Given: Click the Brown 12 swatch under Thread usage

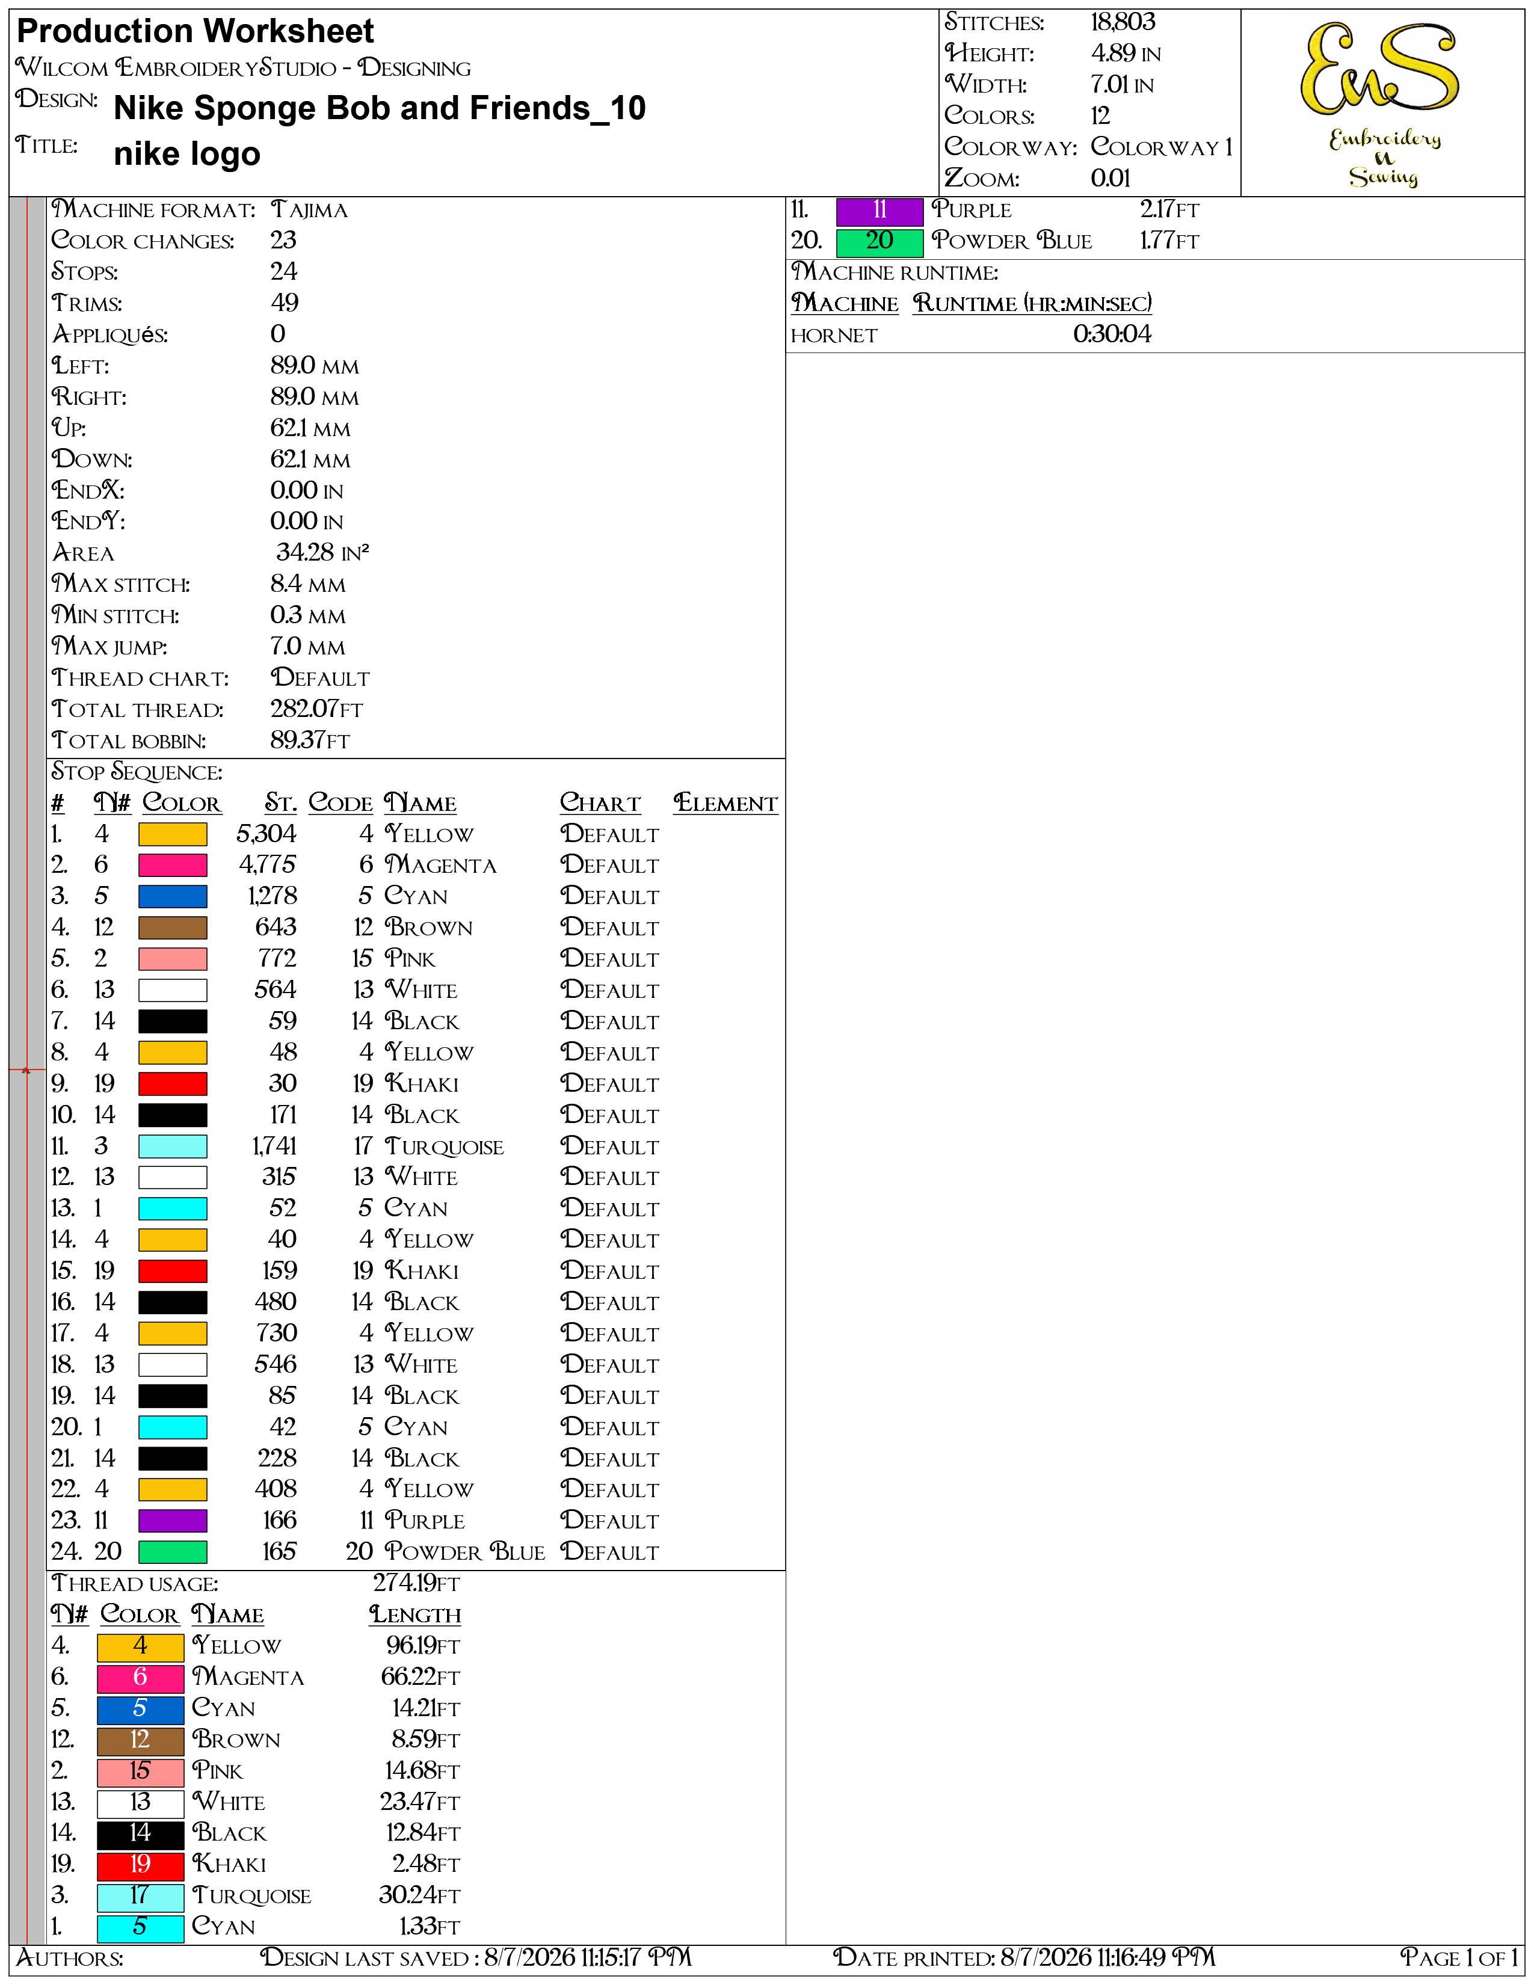Looking at the screenshot, I should [140, 1741].
